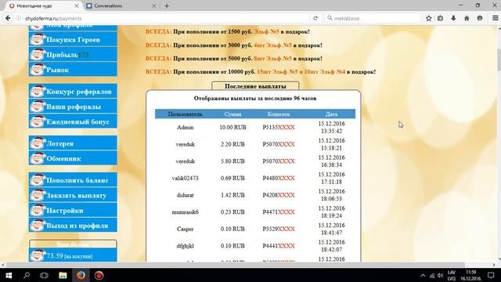The image size is (501, 282).
Task: Open the Настройки page
Action: tap(73, 211)
